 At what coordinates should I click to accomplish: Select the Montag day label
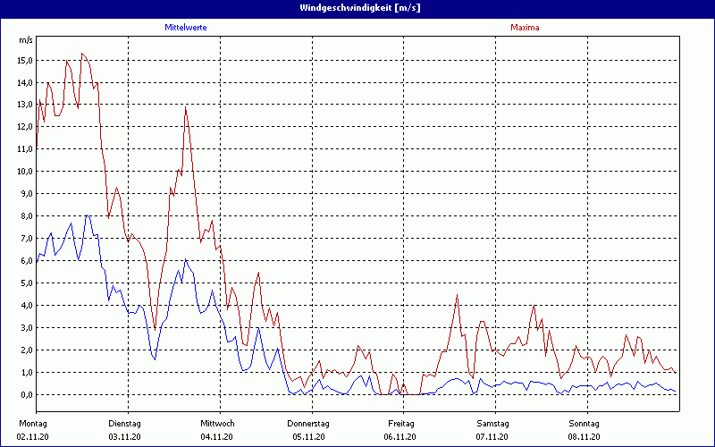[x=33, y=424]
